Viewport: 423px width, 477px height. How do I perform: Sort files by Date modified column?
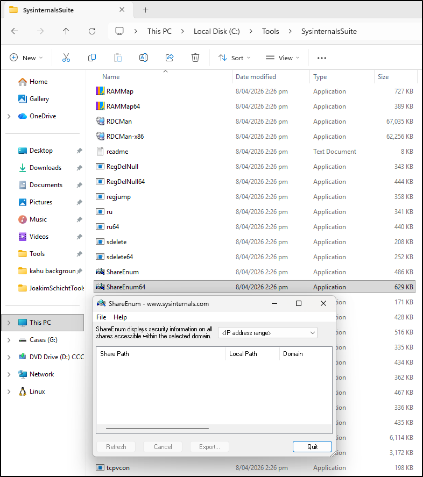click(271, 77)
